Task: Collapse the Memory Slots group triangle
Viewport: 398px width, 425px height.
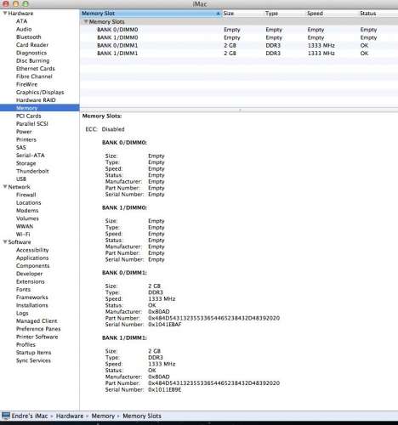Action: click(x=86, y=21)
